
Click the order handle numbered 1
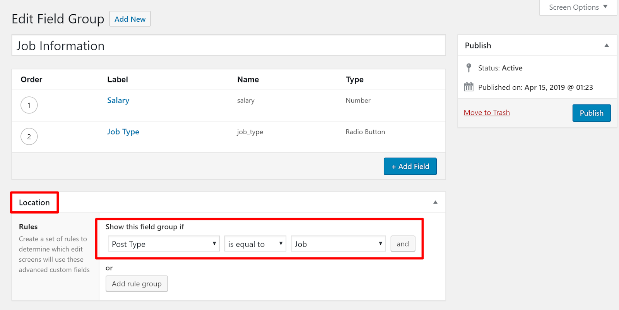pos(29,105)
